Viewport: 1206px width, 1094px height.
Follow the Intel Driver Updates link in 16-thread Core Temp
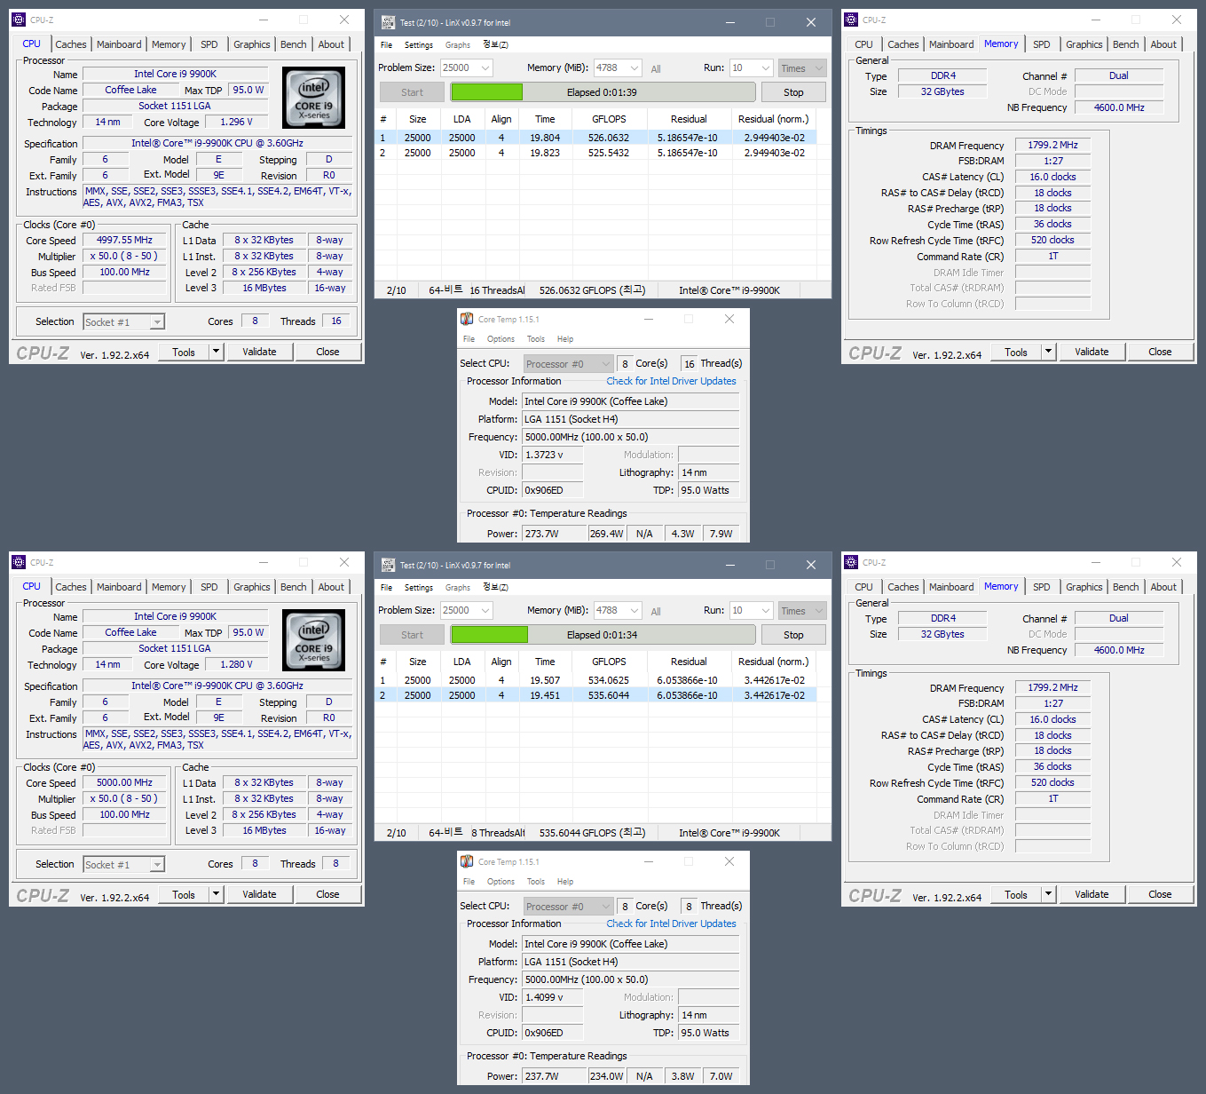(671, 381)
